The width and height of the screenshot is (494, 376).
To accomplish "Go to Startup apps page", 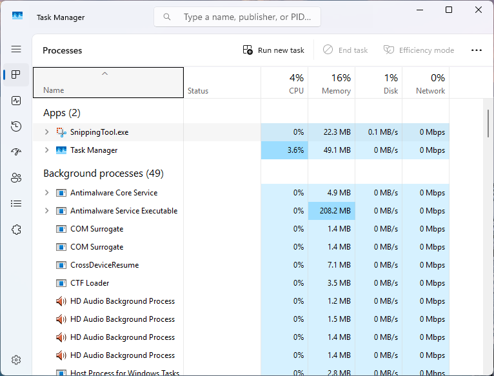I will tap(16, 152).
